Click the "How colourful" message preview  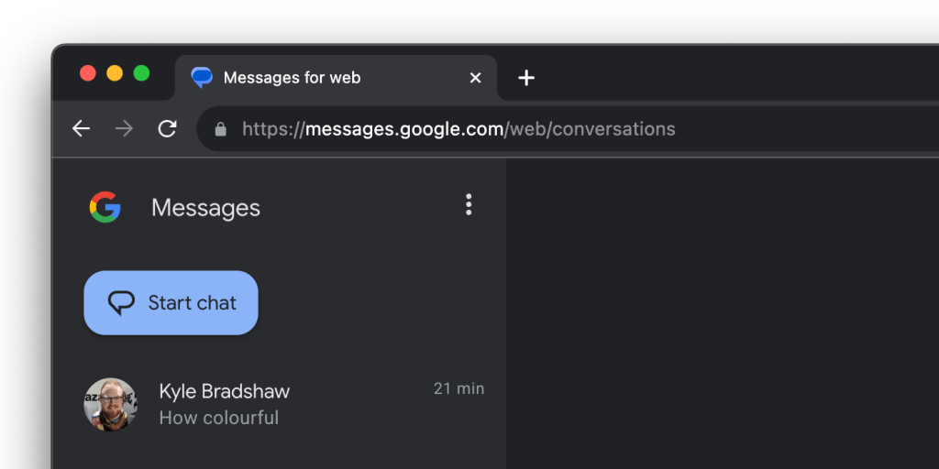(x=219, y=418)
